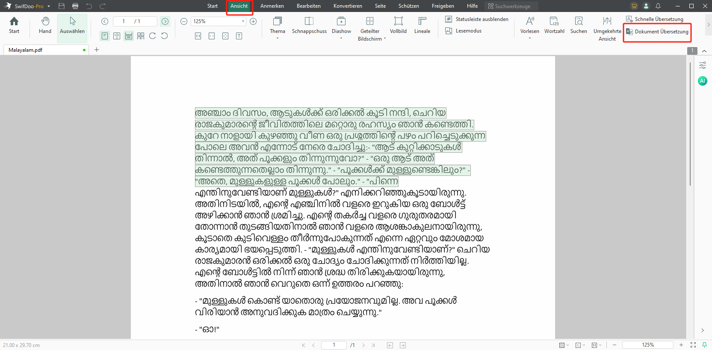Image resolution: width=712 pixels, height=350 pixels.
Task: Open Wortzahl word count
Action: click(554, 25)
